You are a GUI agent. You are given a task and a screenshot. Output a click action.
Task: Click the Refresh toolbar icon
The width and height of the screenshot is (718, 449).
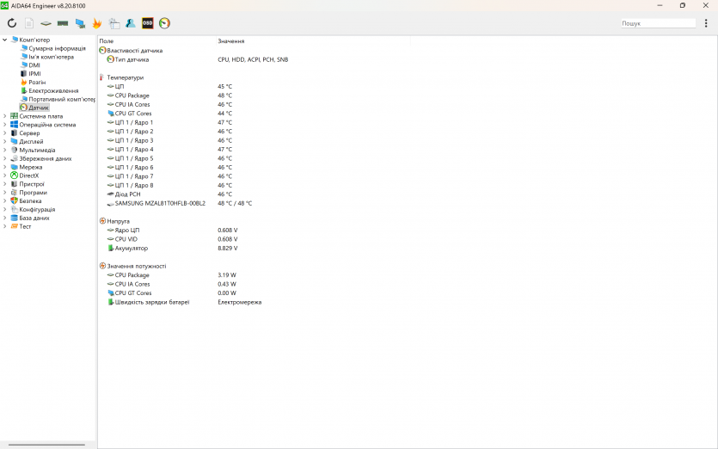click(12, 23)
